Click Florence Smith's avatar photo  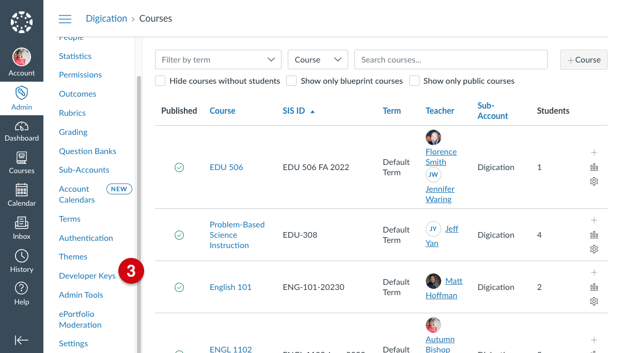[x=433, y=137]
